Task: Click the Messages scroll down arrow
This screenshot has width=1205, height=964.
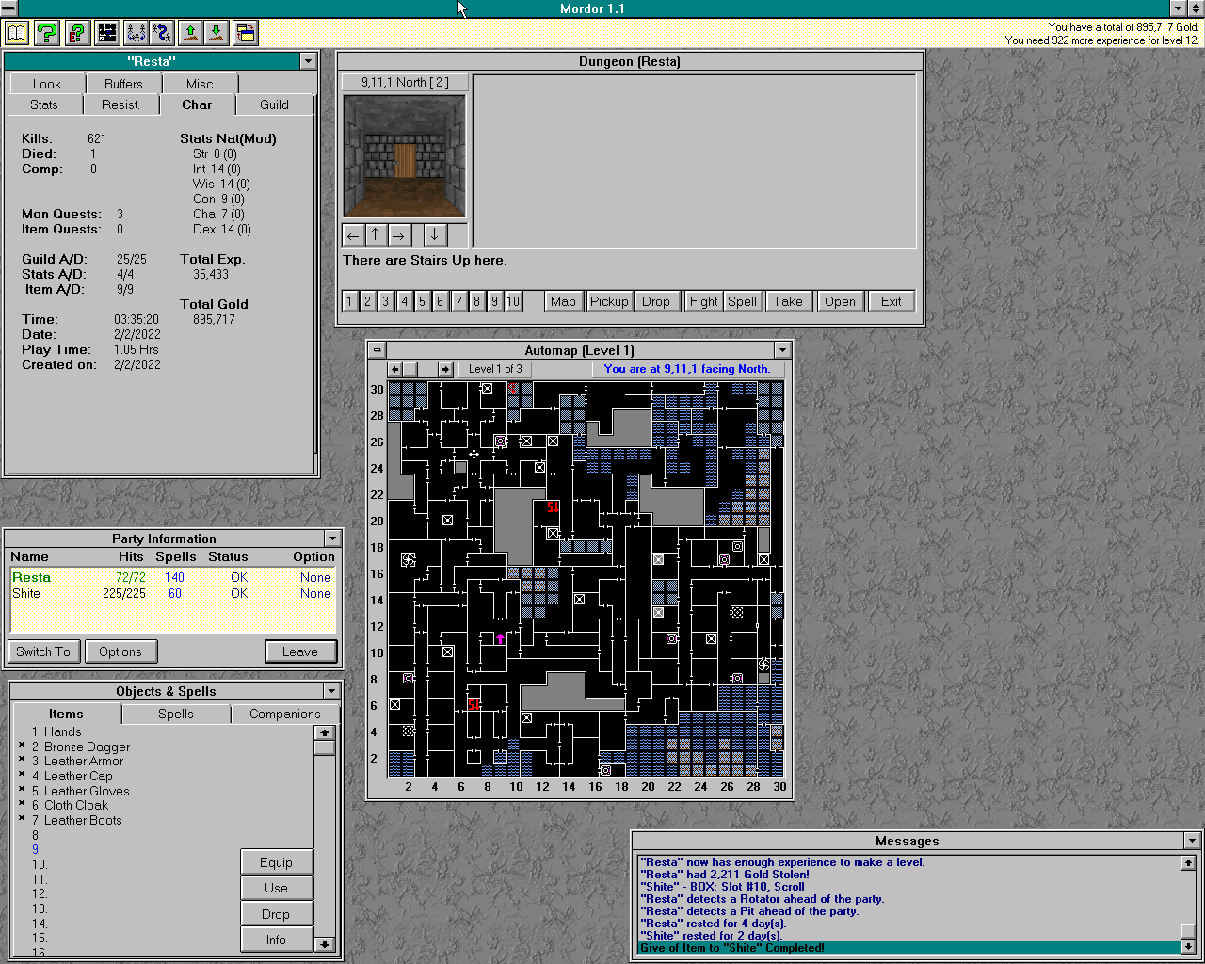Action: click(x=1188, y=946)
